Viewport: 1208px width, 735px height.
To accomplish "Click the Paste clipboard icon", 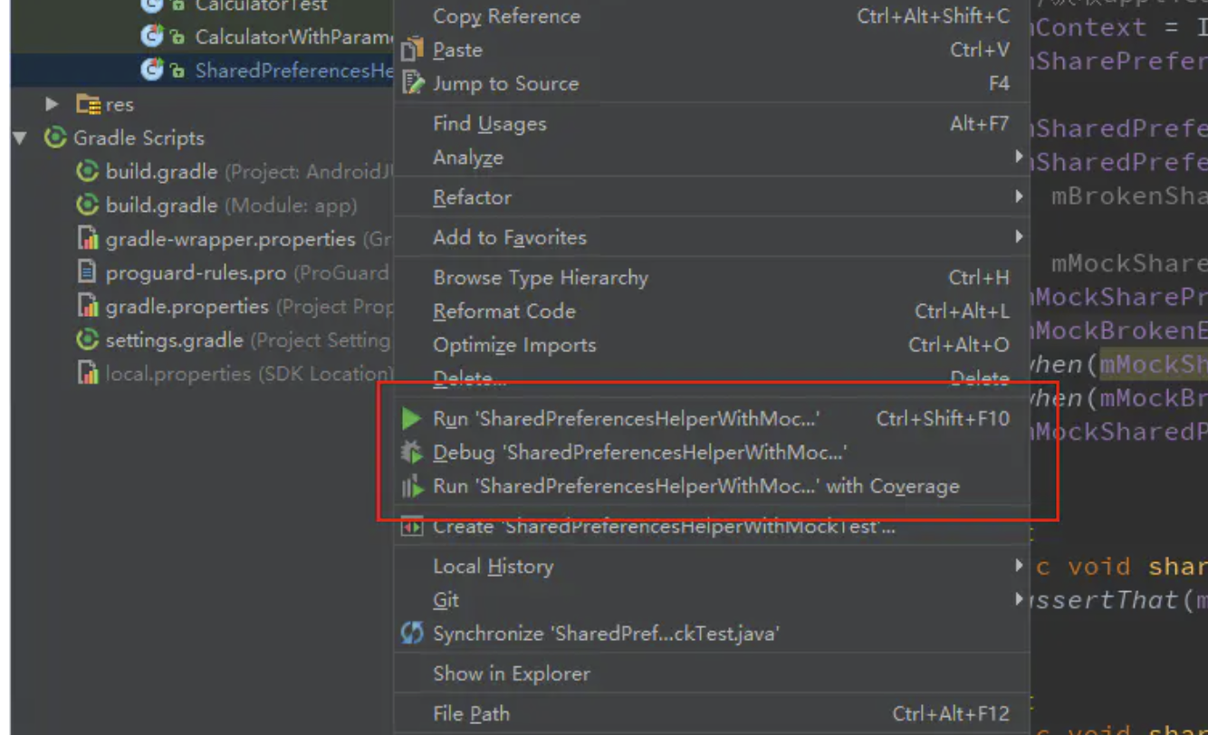I will click(412, 50).
